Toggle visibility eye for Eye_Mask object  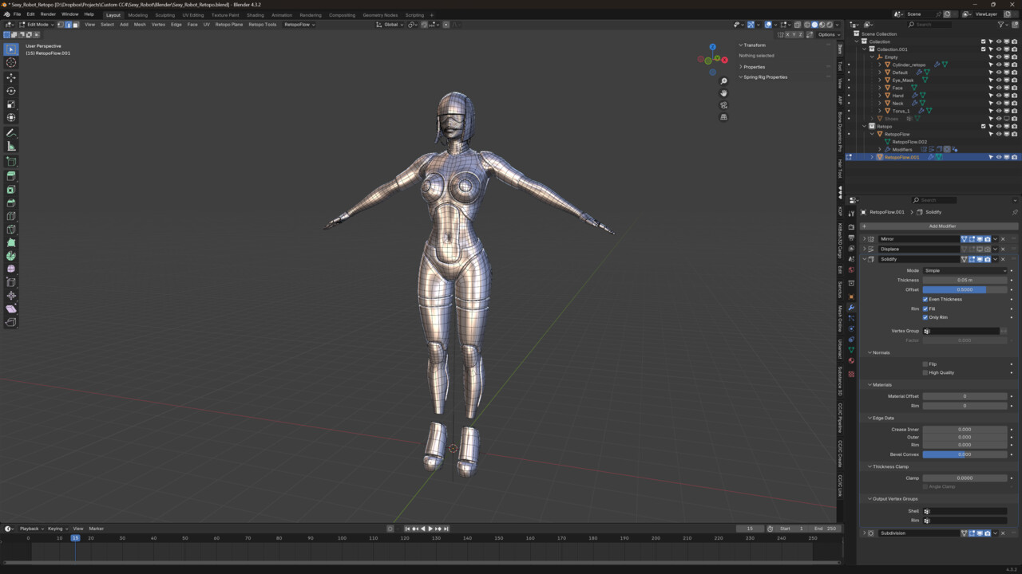tap(998, 80)
